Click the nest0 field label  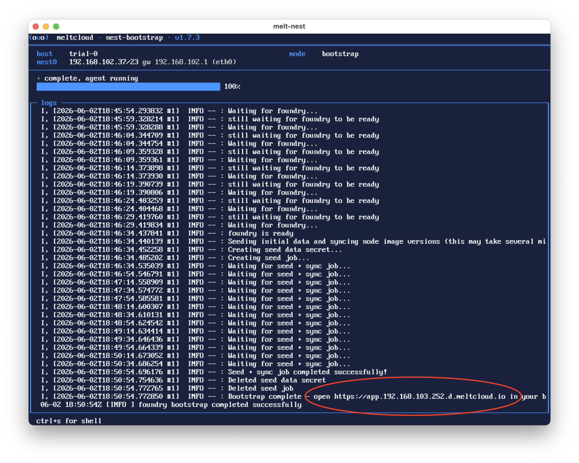(47, 62)
